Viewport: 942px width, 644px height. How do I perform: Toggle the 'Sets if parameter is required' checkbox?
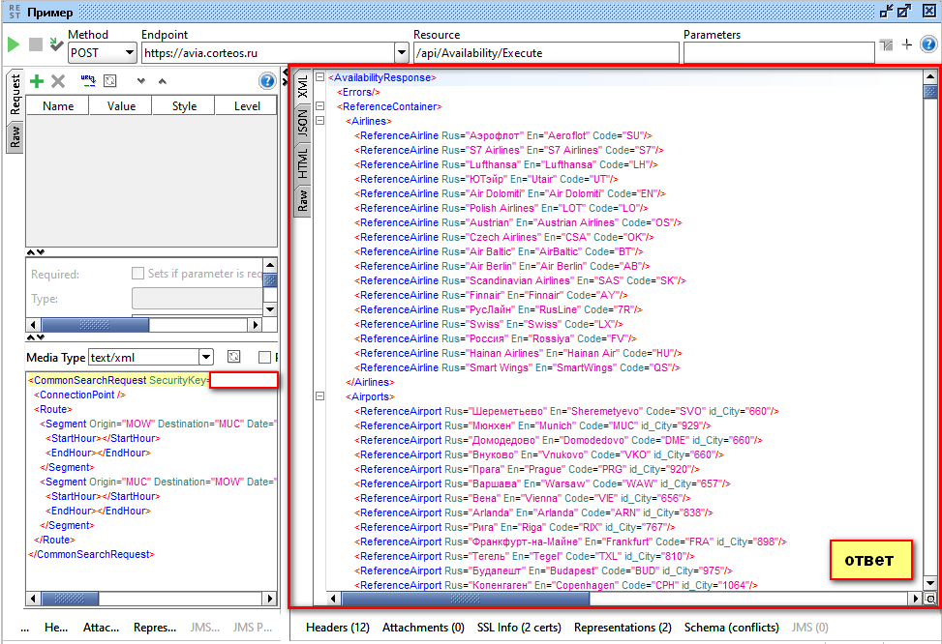pyautogui.click(x=137, y=274)
